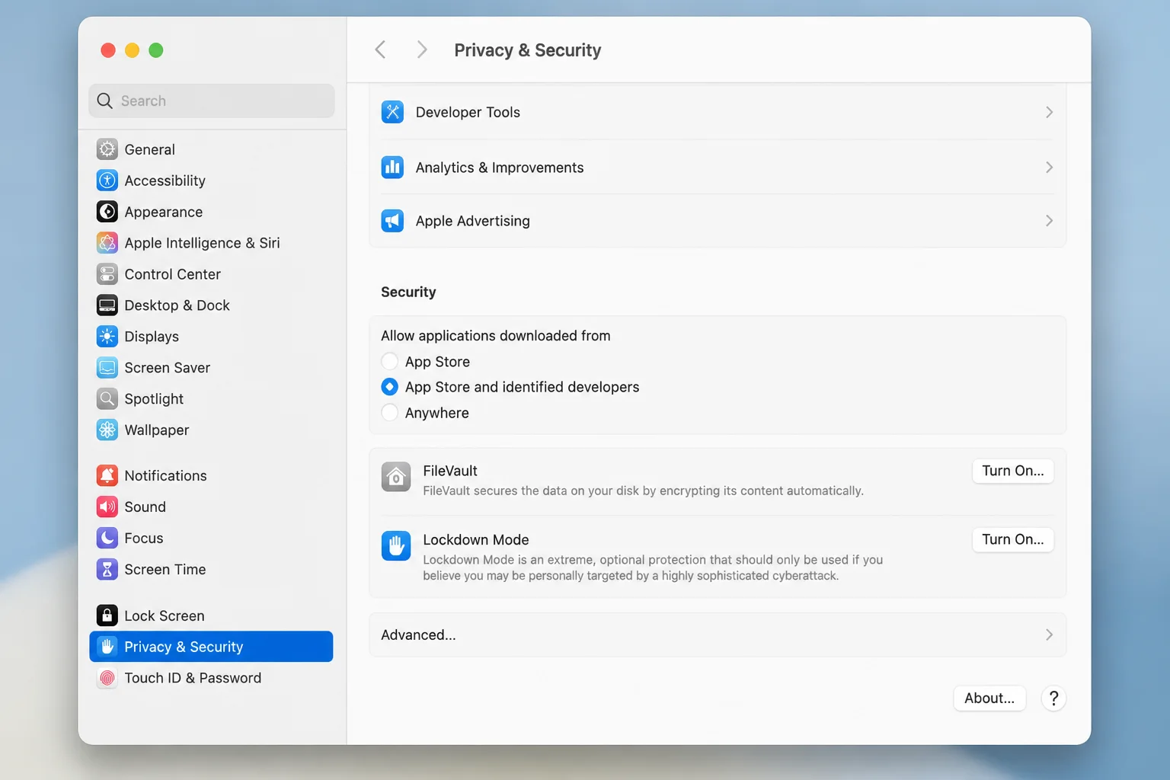Click the Lock Screen padlock icon
Viewport: 1170px width, 780px height.
coord(107,615)
